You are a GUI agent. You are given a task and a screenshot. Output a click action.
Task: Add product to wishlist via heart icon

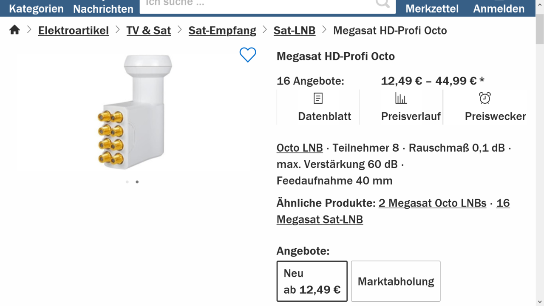[248, 55]
